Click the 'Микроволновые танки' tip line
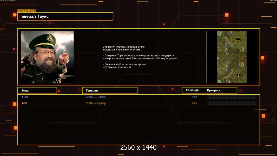Image resolution: width=277 pixels, height=156 pixels. tap(140, 58)
